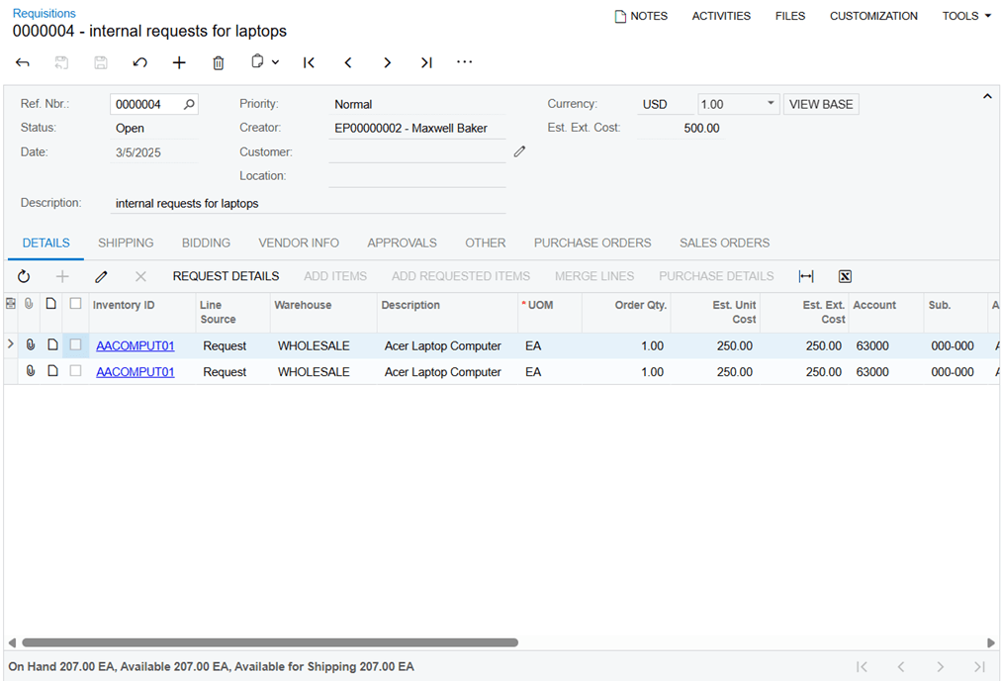Screen dimensions: 1001x681
Task: Undo changes with the undo arrow
Action: coord(139,62)
